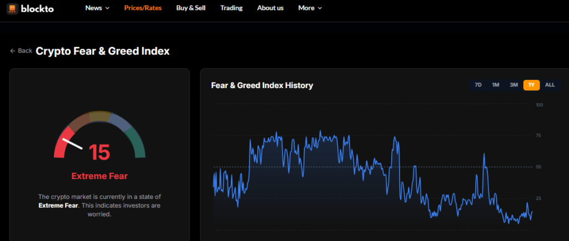
Task: Click the left arrow next to Back
Action: pos(12,50)
